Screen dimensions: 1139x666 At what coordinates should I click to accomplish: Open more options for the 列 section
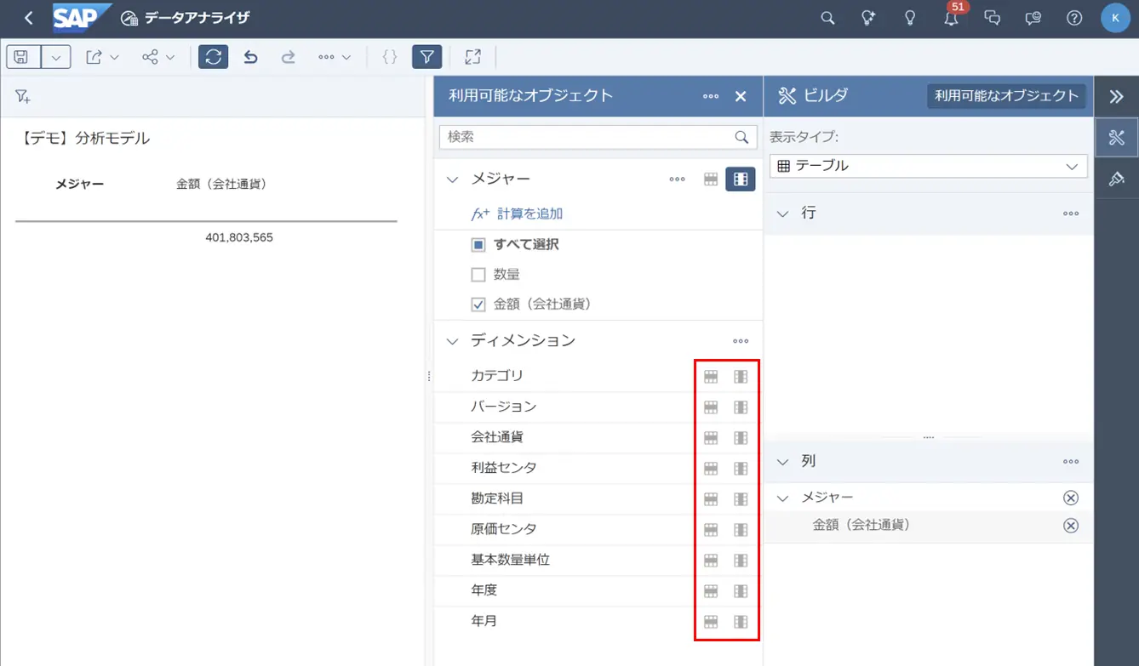[x=1071, y=462]
